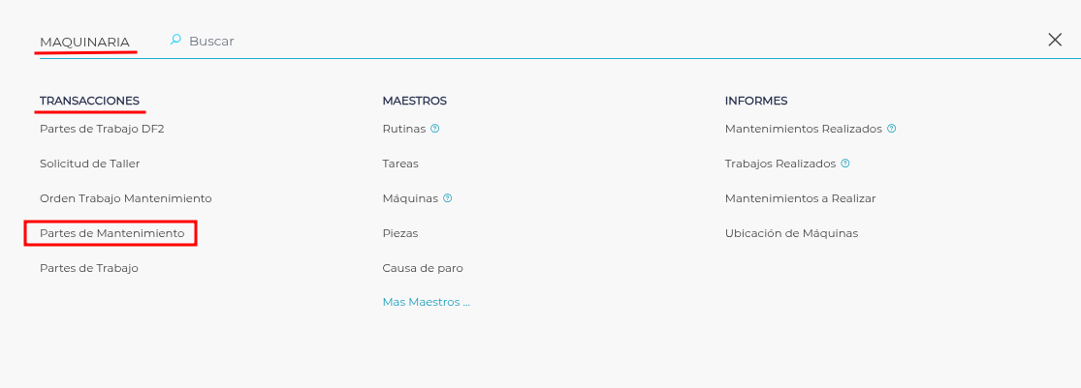The width and height of the screenshot is (1081, 388).
Task: Expand Mas Maestros link
Action: [426, 302]
